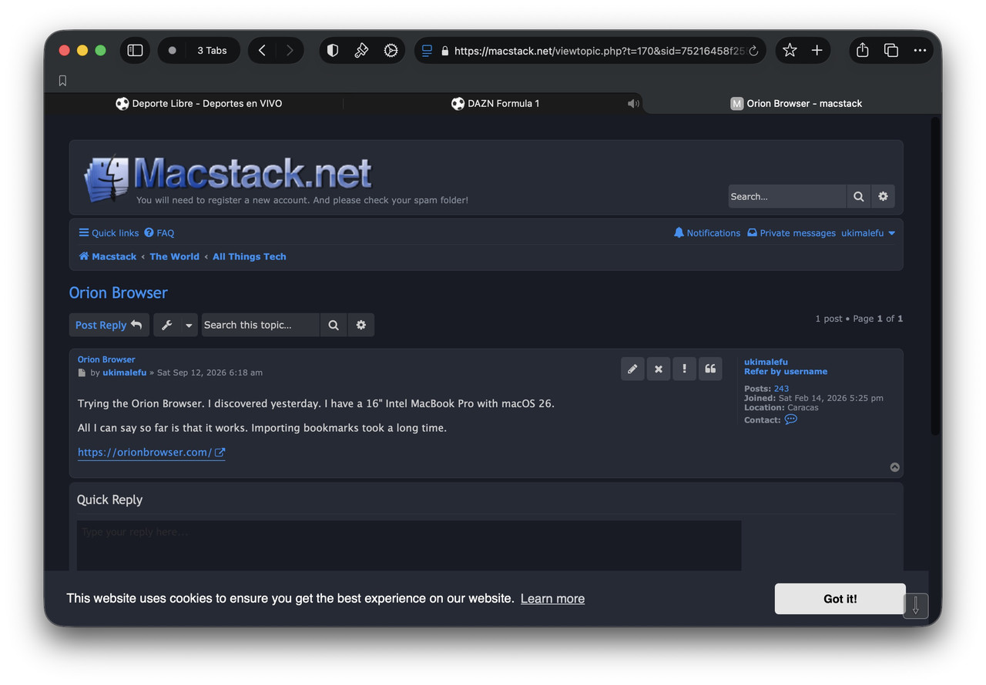Click the reader view icon in address bar

pyautogui.click(x=427, y=50)
